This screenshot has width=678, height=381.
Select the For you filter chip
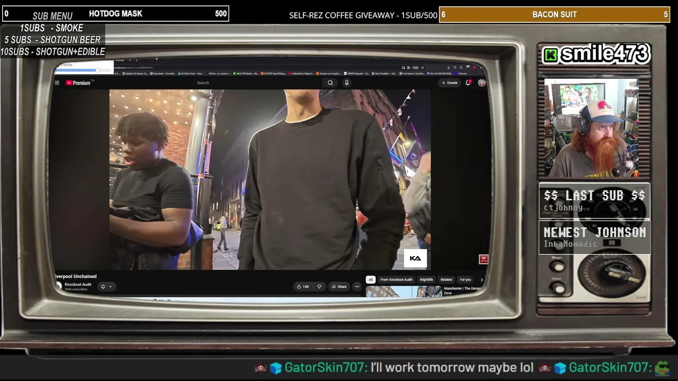(466, 279)
